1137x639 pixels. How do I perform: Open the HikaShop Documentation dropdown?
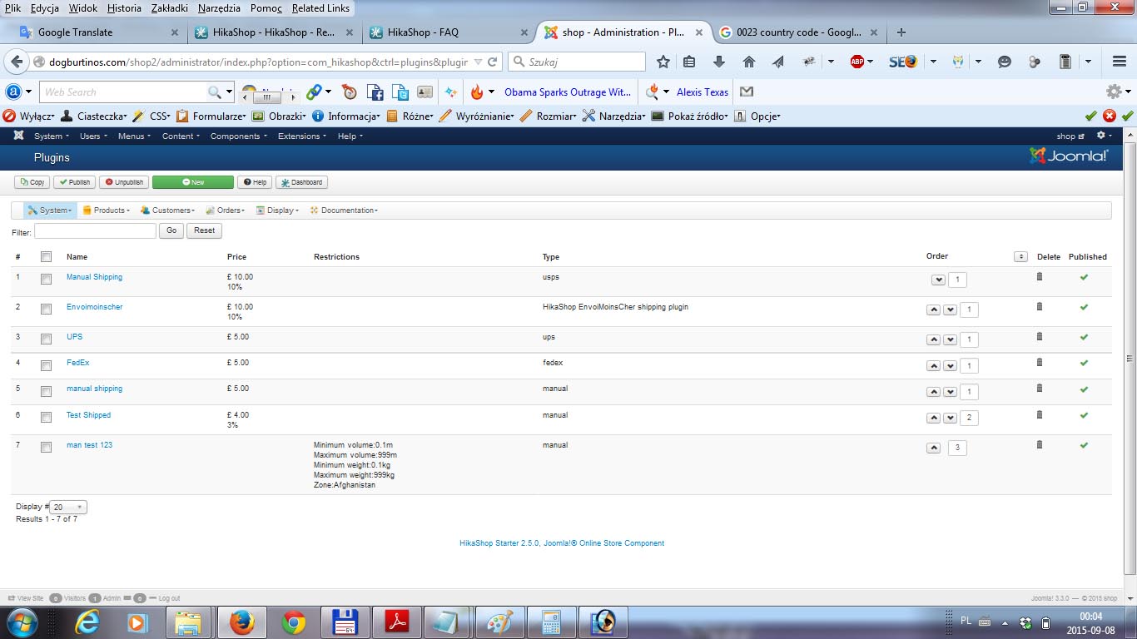coord(345,211)
